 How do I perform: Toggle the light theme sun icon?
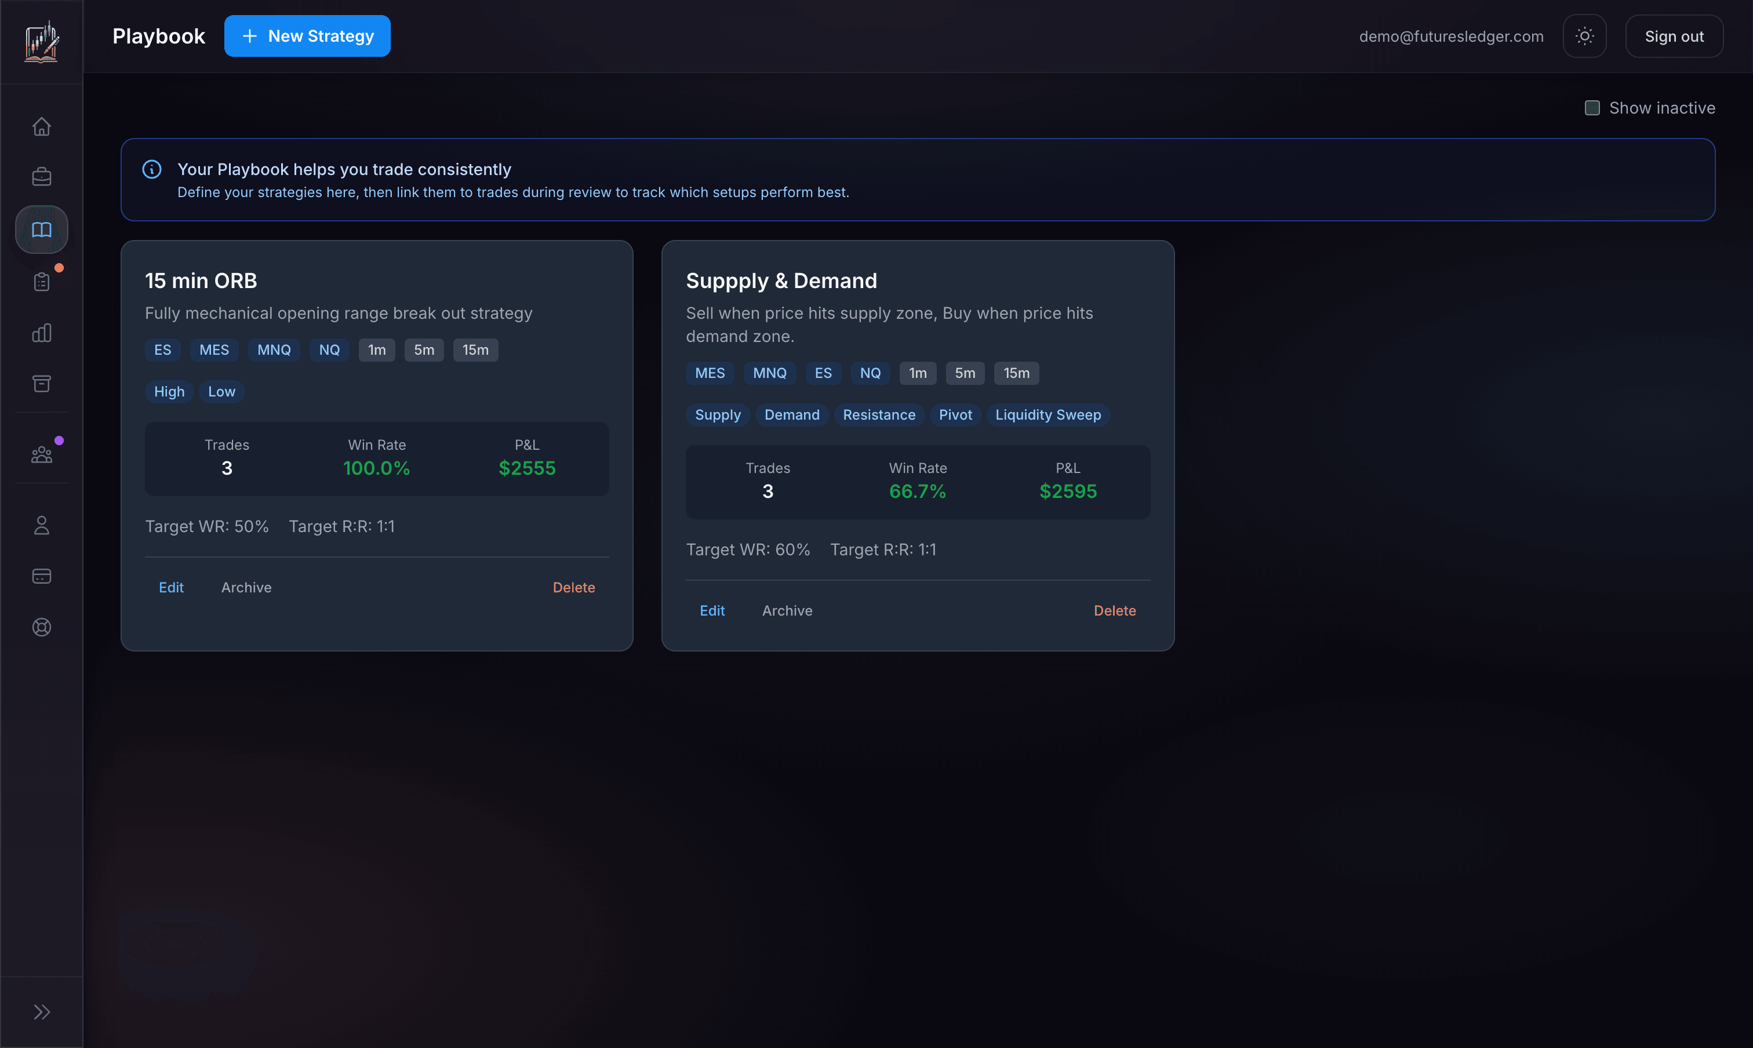tap(1585, 35)
